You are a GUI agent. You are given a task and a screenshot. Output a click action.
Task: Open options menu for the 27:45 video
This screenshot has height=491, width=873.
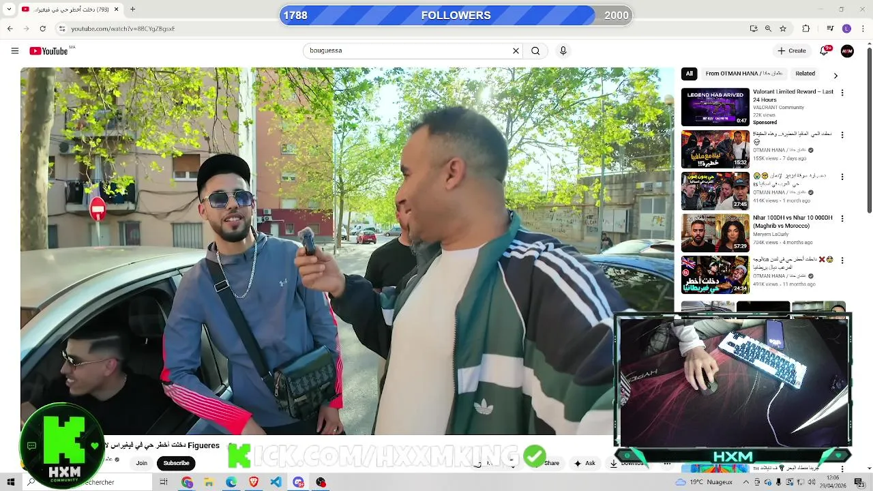point(842,177)
